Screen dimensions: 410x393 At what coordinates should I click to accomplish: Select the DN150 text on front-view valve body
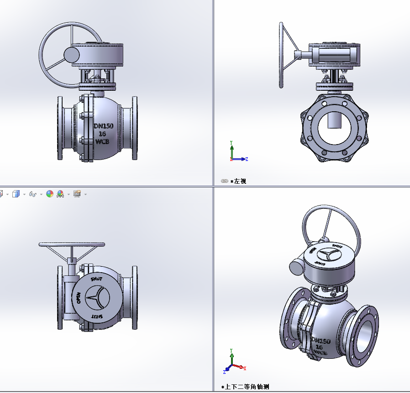pos(103,126)
